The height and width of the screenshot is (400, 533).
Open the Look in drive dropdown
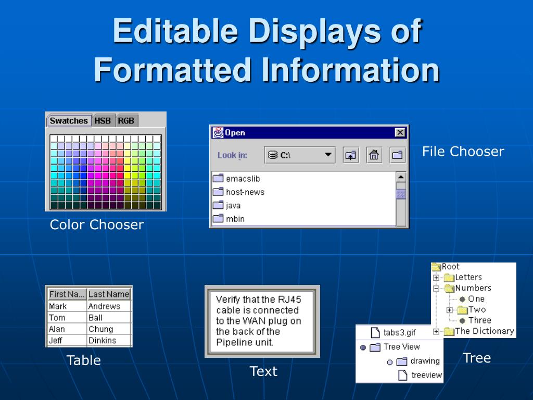pyautogui.click(x=300, y=155)
